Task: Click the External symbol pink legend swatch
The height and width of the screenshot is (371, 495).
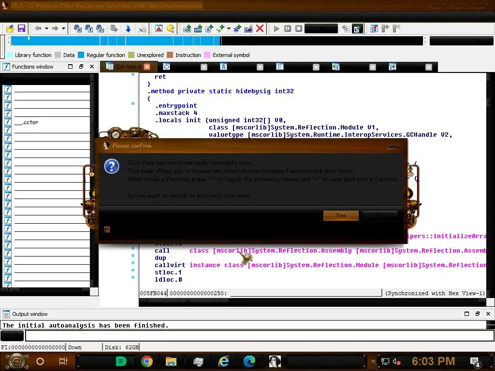Action: point(207,55)
